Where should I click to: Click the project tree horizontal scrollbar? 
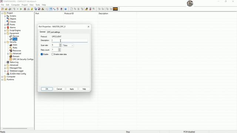[x=15, y=129]
